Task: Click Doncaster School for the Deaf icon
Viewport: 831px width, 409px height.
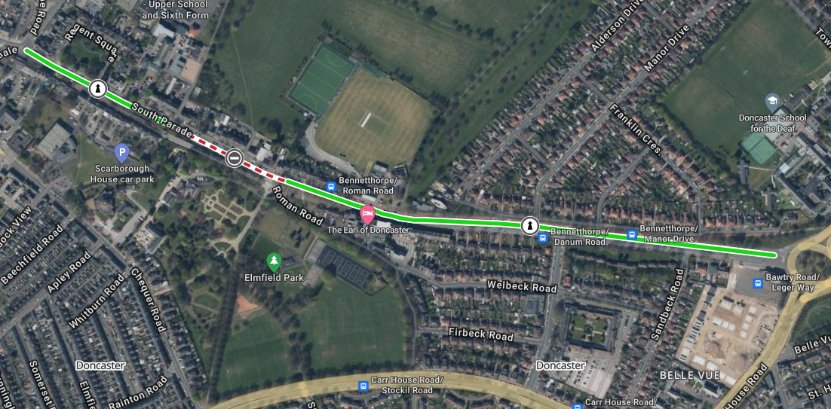Action: (773, 102)
